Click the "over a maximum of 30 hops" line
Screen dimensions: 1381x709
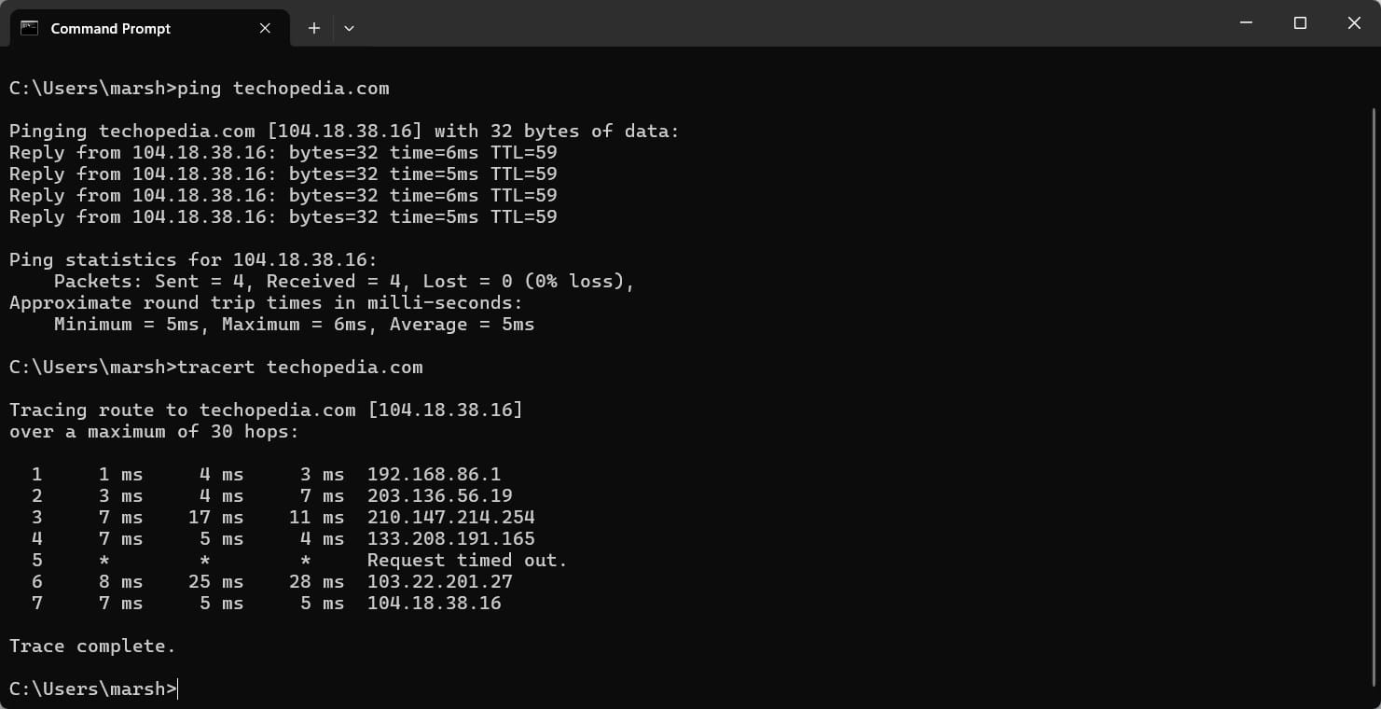pos(154,432)
